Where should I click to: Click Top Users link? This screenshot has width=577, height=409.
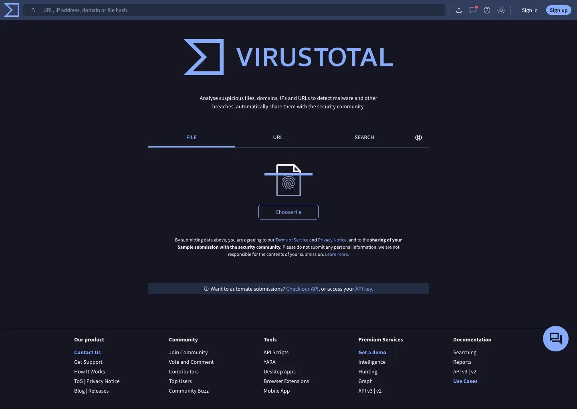coord(180,381)
